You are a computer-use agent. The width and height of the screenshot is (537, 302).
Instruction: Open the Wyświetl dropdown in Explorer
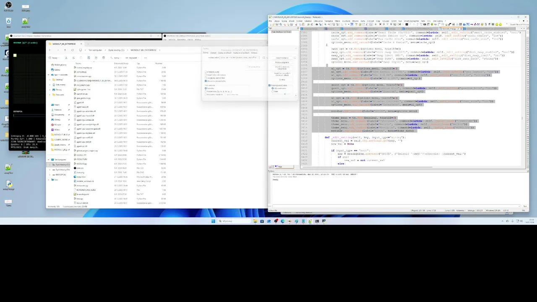(x=132, y=58)
